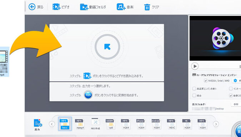Toggle the NVIDIA / Intel / AMD checkbox
This screenshot has height=137, width=241.
206,80
